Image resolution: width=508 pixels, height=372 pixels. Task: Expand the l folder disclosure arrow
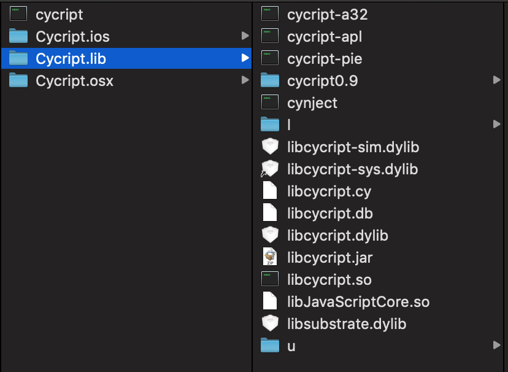(497, 124)
